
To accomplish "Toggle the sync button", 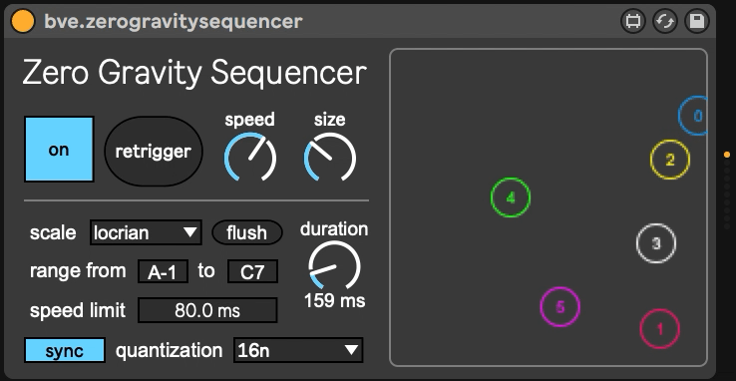I will tap(65, 350).
